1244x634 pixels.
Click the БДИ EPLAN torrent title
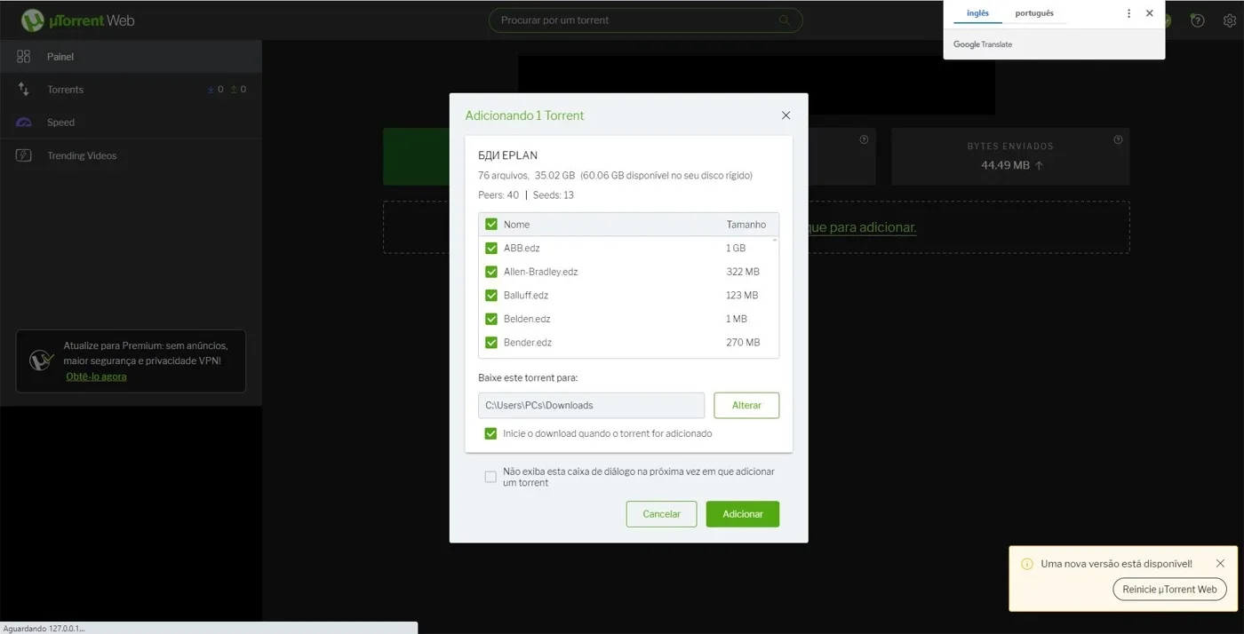tap(507, 155)
